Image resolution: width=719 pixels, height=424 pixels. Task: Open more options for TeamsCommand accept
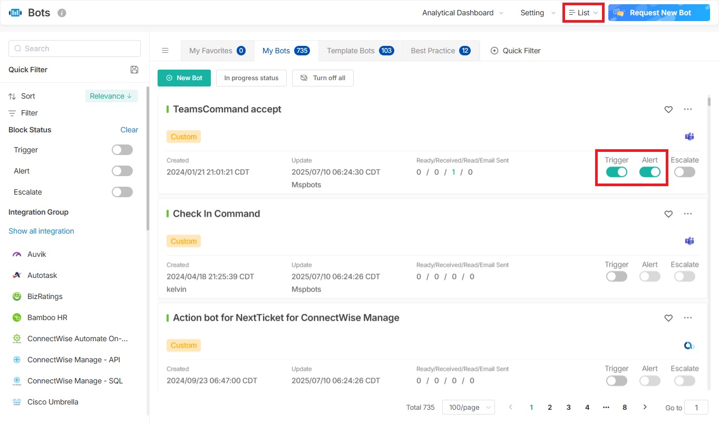pos(688,109)
